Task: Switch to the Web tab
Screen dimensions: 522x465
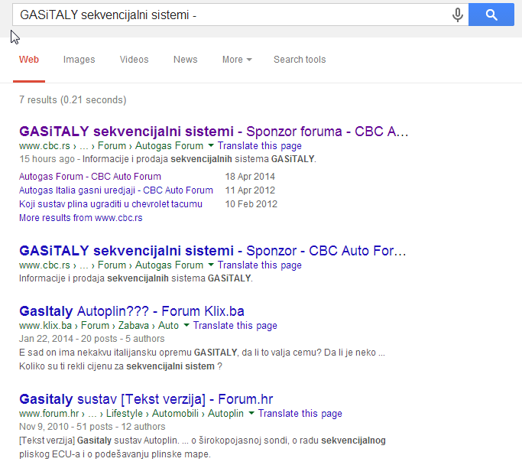Action: (29, 60)
